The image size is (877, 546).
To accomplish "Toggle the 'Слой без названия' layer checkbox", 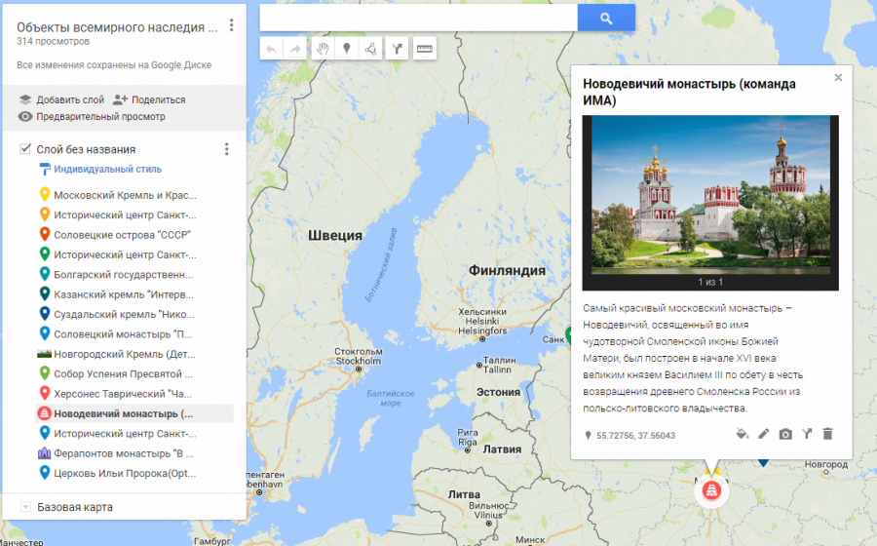I will (x=25, y=149).
